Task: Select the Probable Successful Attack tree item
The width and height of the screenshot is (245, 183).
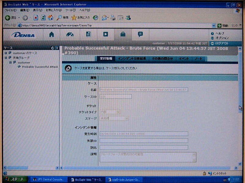Action: (40, 67)
